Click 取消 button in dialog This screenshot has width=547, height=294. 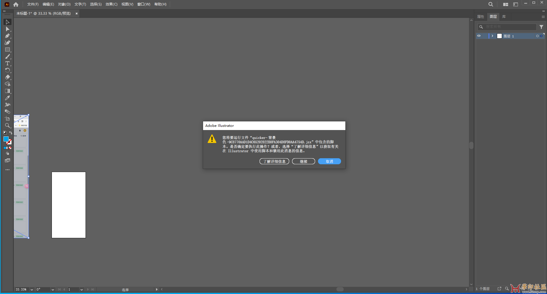click(x=330, y=161)
